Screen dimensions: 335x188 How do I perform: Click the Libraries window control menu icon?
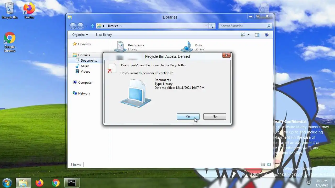pyautogui.click(x=70, y=17)
